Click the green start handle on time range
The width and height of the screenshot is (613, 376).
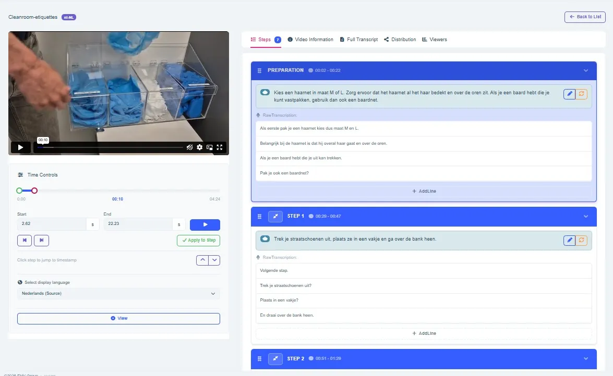(19, 191)
